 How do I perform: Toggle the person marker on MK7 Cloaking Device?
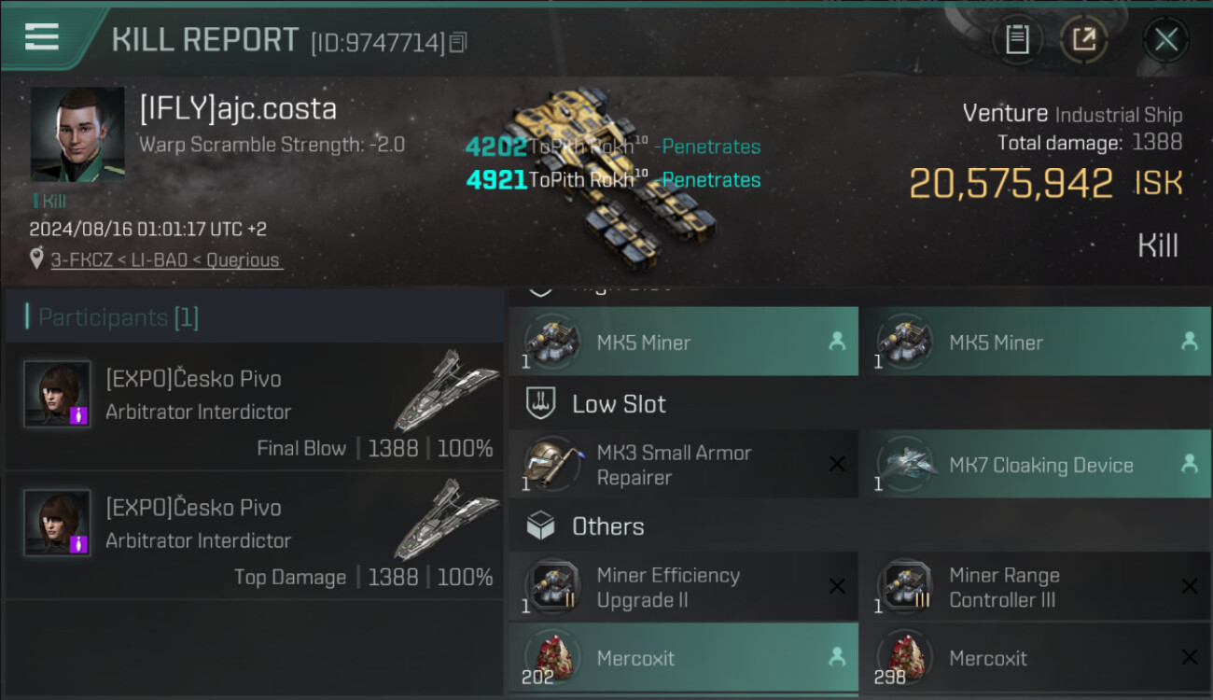point(1189,464)
